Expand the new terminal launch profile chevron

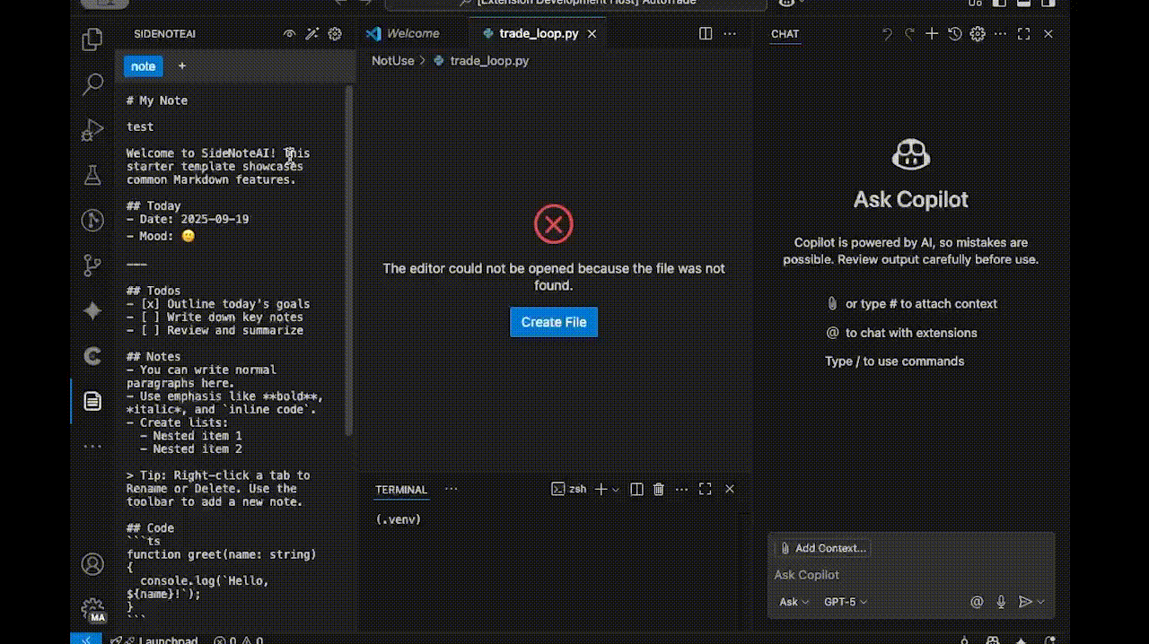click(x=616, y=490)
